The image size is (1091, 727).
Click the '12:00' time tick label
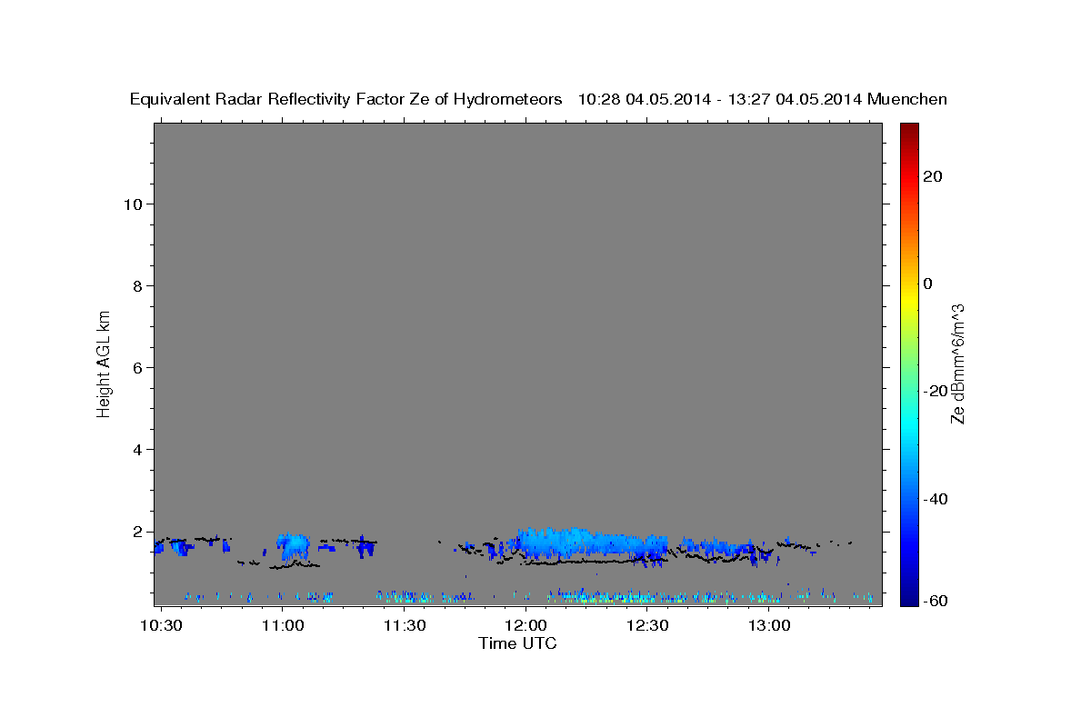point(525,625)
